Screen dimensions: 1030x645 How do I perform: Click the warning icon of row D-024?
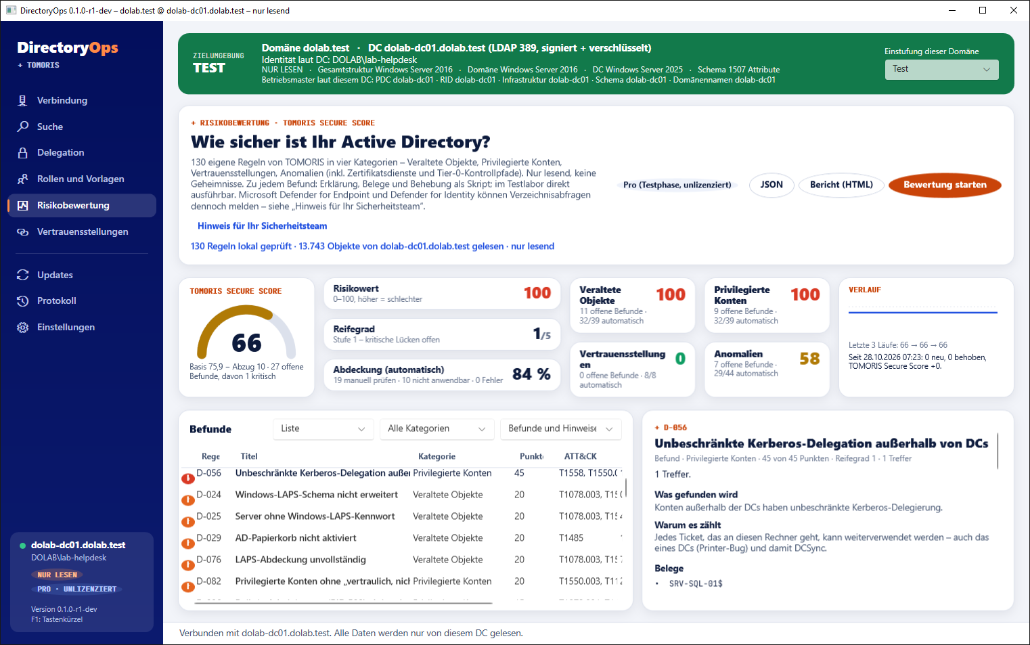187,500
